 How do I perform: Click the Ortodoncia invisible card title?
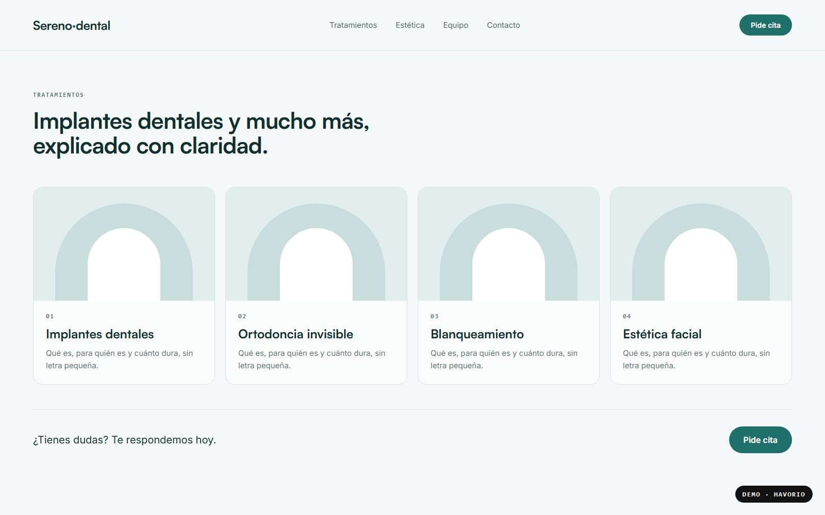(295, 334)
